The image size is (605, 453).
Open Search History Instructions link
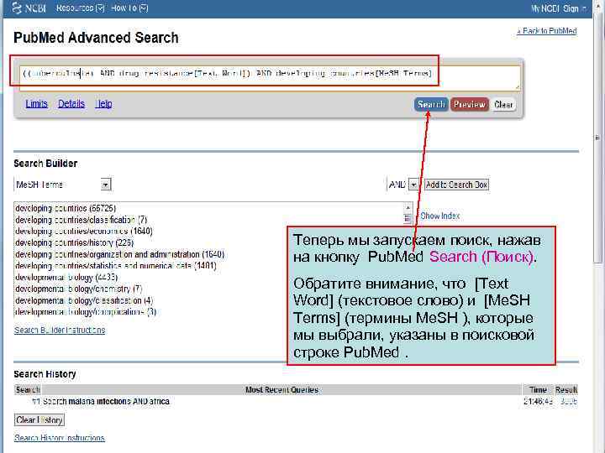click(60, 438)
